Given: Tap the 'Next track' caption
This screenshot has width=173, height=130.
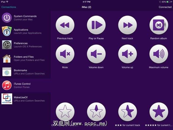Looking at the screenshot, I should coord(127,38).
